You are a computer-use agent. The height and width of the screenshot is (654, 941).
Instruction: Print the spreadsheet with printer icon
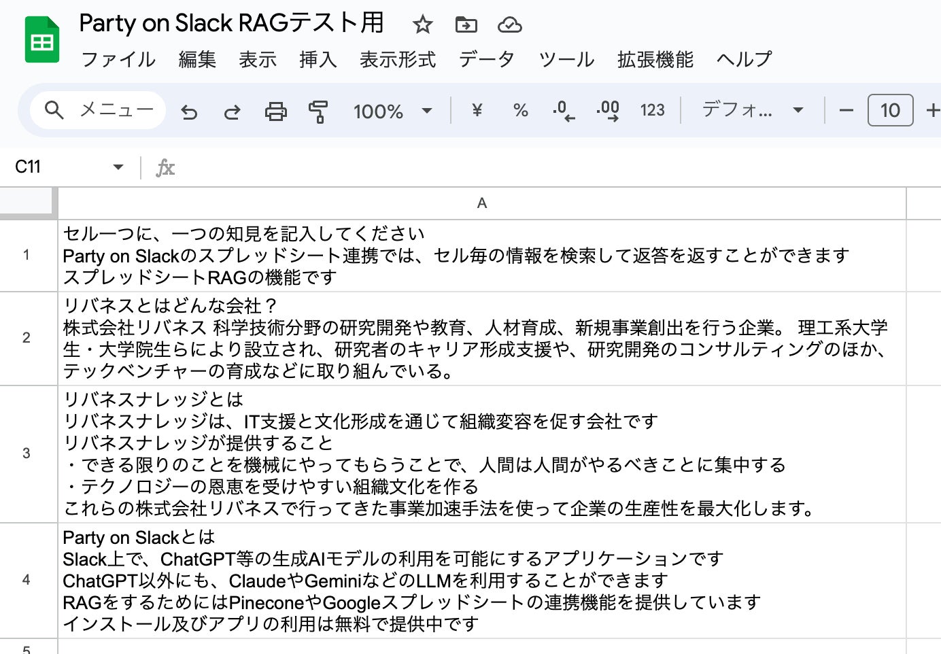pos(275,111)
